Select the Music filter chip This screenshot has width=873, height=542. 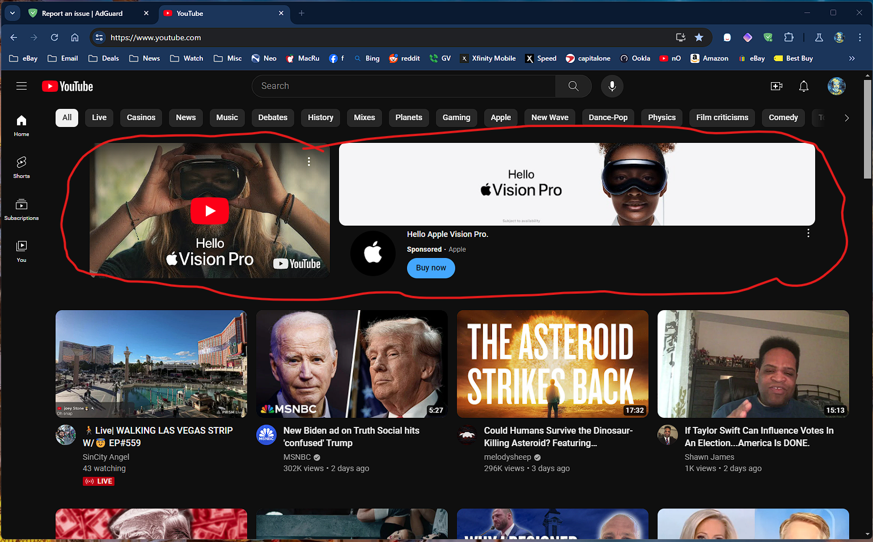click(x=227, y=117)
